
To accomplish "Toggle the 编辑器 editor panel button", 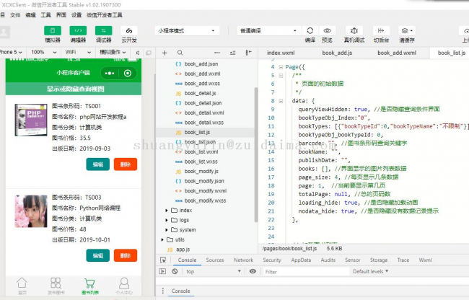I will 78,31.
